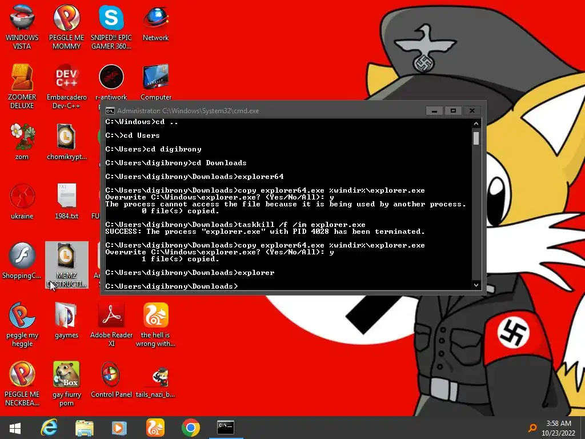The width and height of the screenshot is (585, 439).
Task: Click the search magnifier in the system tray
Action: [x=532, y=428]
